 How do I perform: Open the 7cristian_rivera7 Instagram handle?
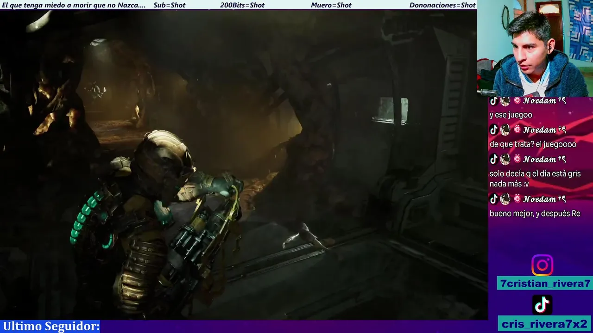pyautogui.click(x=545, y=284)
